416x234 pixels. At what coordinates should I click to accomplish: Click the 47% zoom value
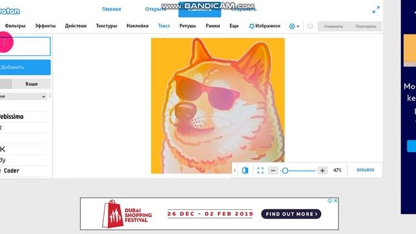click(337, 170)
